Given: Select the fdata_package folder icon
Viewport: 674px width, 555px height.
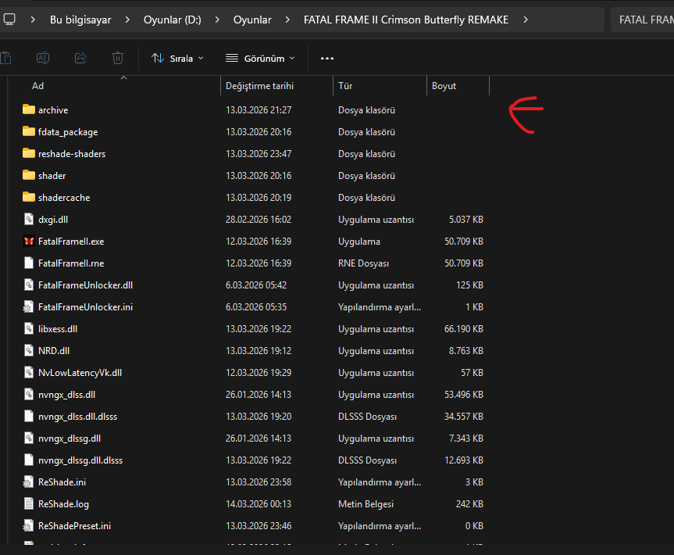Looking at the screenshot, I should tap(29, 131).
